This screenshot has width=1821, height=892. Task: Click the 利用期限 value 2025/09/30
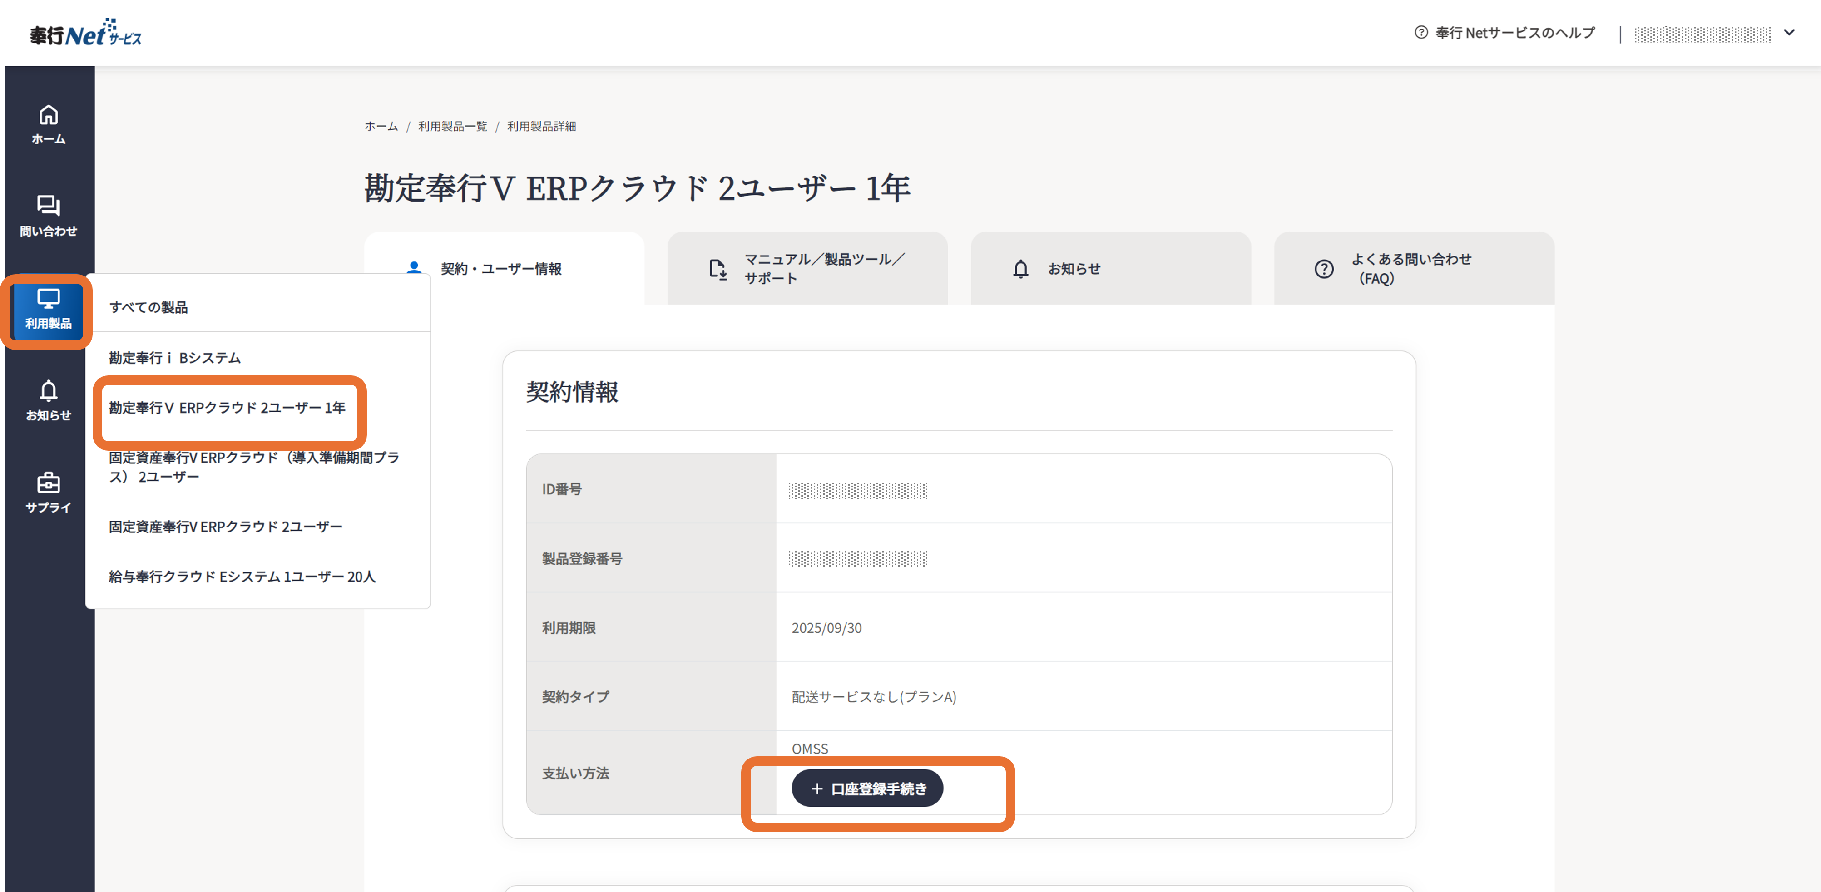[x=826, y=628]
